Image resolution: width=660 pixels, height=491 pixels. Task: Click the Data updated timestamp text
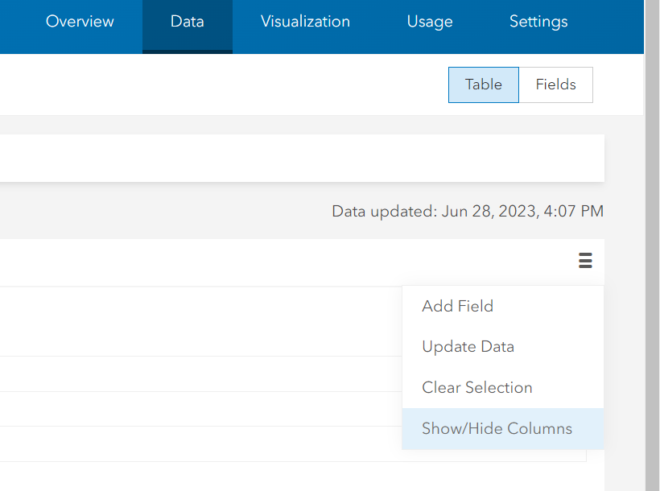[x=467, y=212]
